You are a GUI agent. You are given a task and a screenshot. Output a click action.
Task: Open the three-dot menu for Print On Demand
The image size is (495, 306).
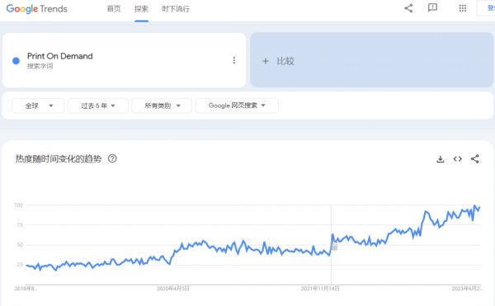coord(234,60)
